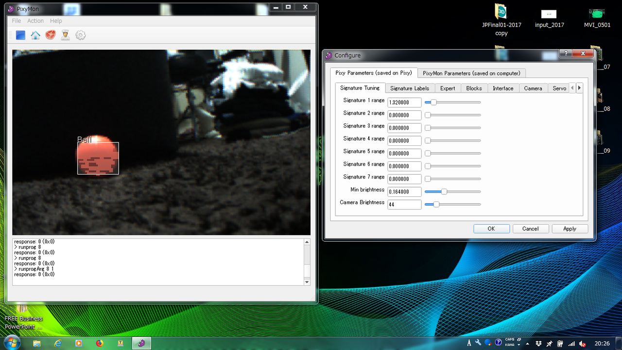Unmute the system volume in the tray
Viewport: 622px width, 350px height.
(582, 344)
